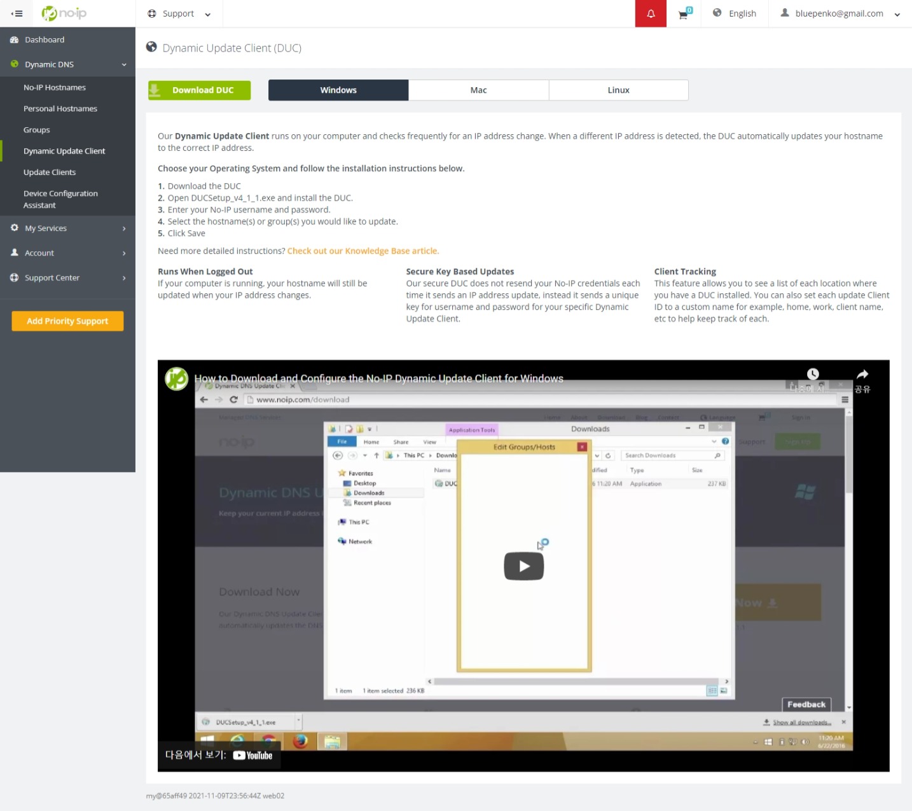Collapse the Dynamic DNS menu chevron

click(124, 64)
